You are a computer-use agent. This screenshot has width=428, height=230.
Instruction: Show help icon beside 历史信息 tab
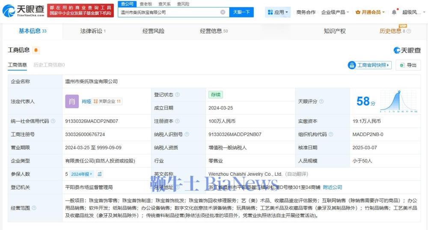coord(409,31)
